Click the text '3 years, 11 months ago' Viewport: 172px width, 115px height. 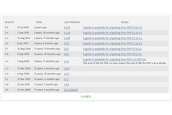(46, 38)
